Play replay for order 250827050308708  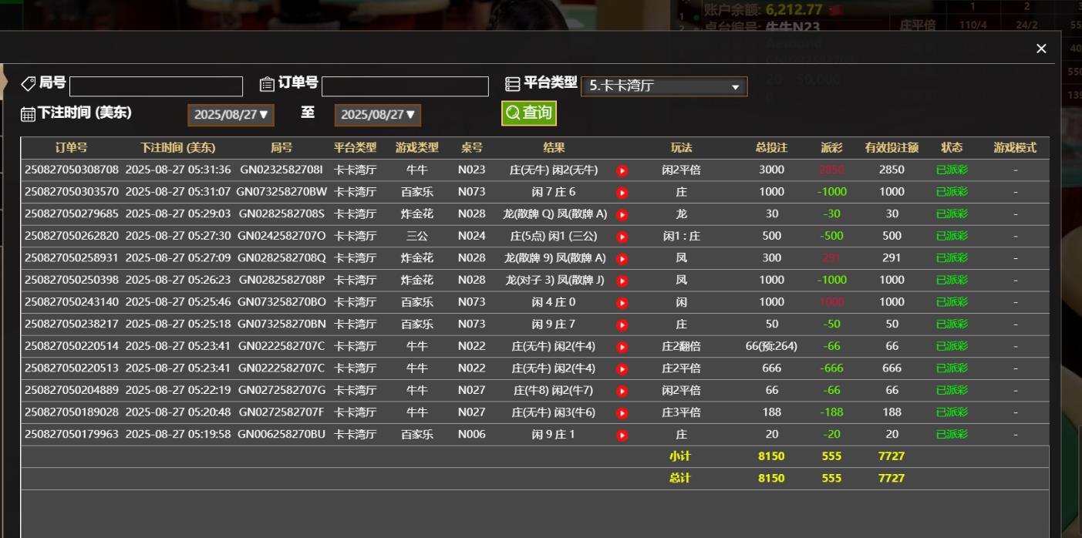[622, 170]
